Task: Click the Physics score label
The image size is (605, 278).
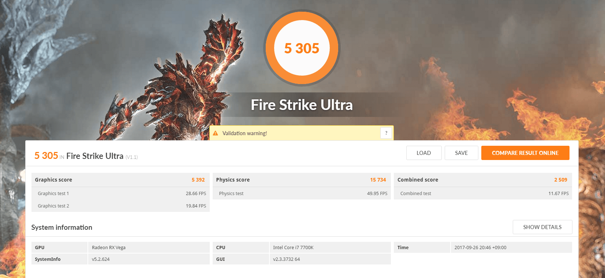Action: pos(233,180)
